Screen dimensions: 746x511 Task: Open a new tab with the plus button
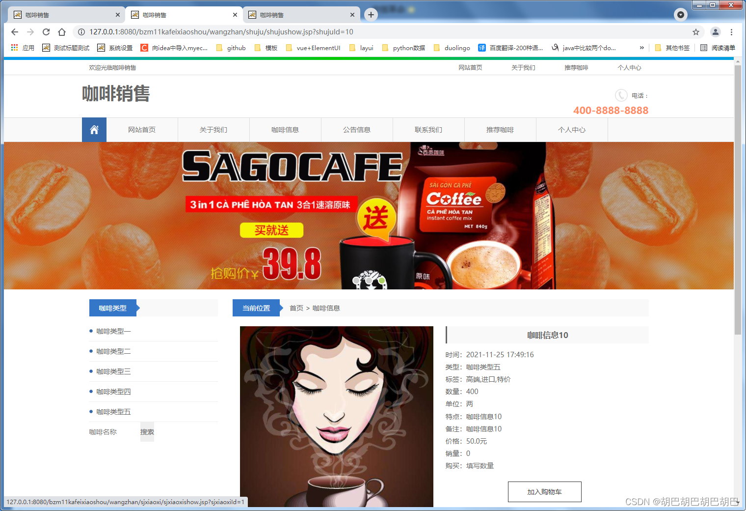tap(371, 15)
